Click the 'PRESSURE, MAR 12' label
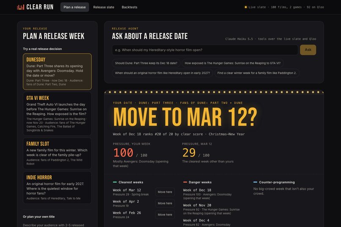The width and height of the screenshot is (341, 227). tap(197, 144)
